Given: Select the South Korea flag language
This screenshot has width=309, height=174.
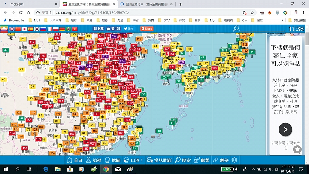Looking at the screenshot, I should point(37,29).
